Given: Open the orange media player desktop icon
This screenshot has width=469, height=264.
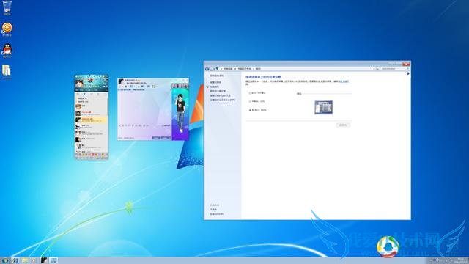Looking at the screenshot, I should tap(7, 29).
